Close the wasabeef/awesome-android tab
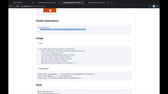 (x=108, y=3)
